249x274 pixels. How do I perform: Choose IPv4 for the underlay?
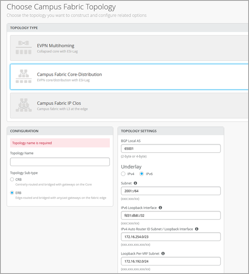click(123, 174)
